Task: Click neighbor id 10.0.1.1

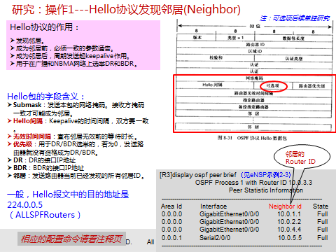Action: click(289, 214)
